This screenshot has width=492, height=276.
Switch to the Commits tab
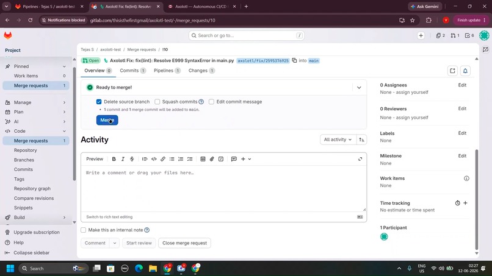tap(132, 71)
